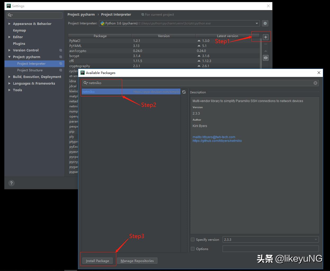330x271 pixels.
Task: Click the search magnifier in Available Packages
Action: pos(85,83)
